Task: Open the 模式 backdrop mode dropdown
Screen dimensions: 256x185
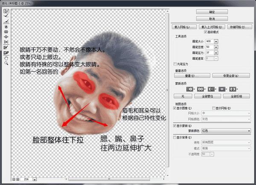Action: (226, 148)
